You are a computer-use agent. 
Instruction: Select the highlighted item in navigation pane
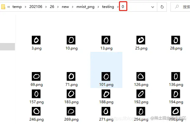(7, 46)
